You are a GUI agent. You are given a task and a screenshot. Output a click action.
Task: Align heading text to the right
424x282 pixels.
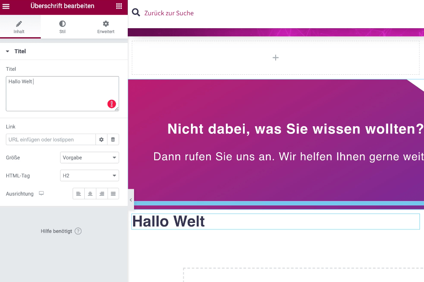click(x=102, y=194)
